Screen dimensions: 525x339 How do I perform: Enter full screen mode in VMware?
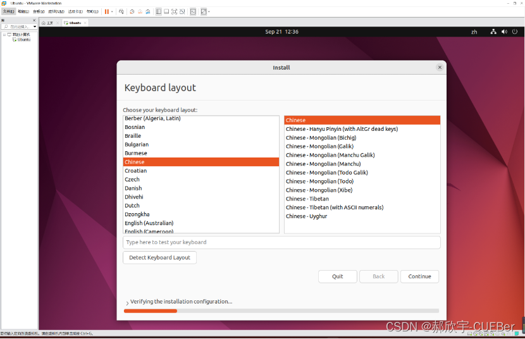tap(175, 12)
